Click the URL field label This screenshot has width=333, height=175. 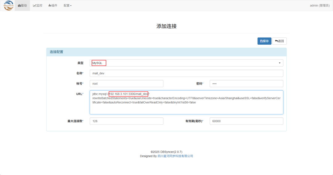[x=79, y=94]
